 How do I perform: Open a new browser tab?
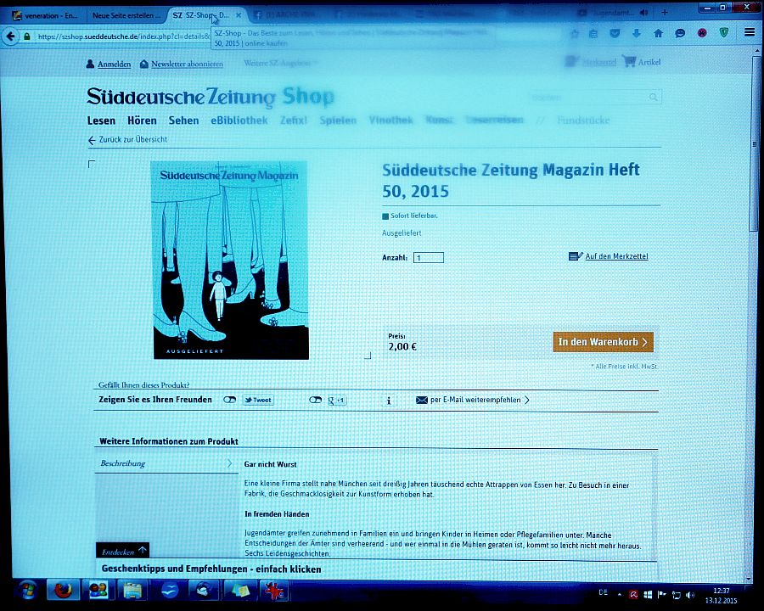(665, 13)
